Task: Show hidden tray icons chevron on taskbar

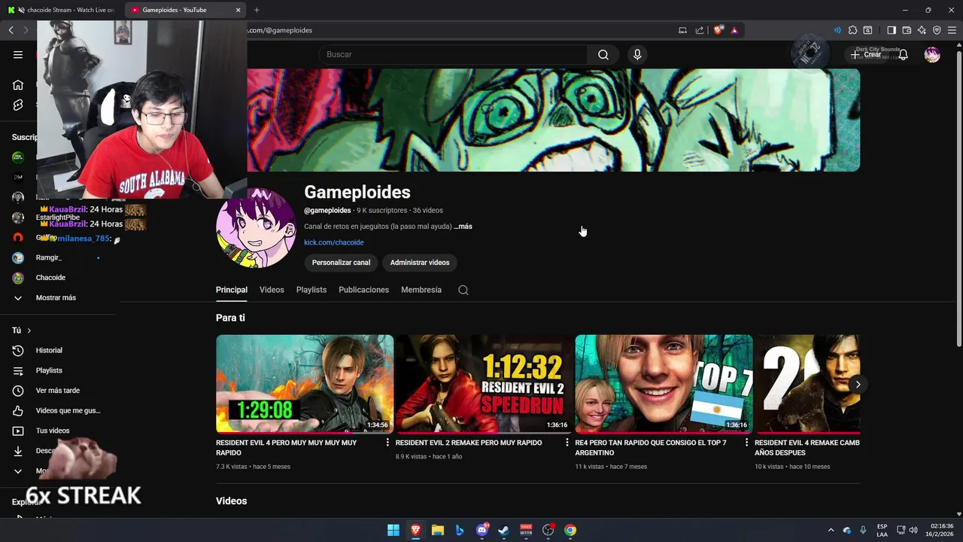Action: click(831, 530)
